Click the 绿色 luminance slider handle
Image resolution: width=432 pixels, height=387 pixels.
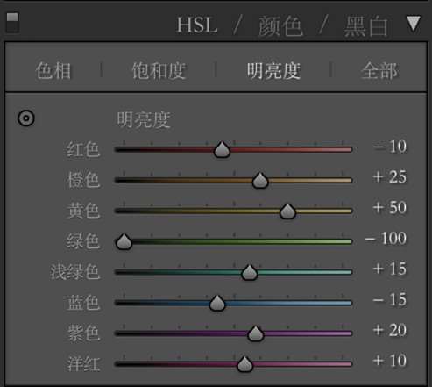(x=124, y=241)
